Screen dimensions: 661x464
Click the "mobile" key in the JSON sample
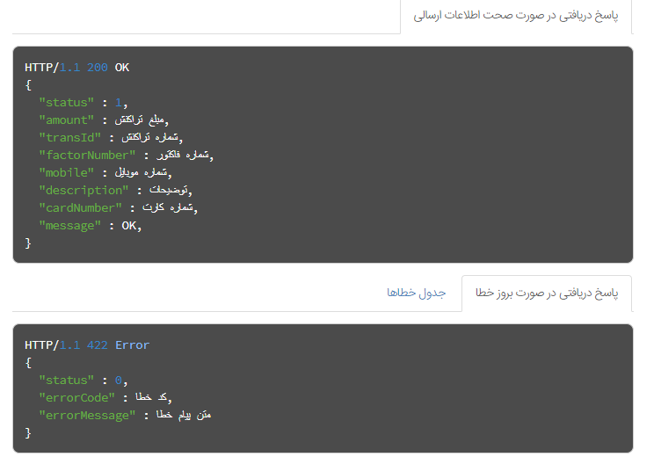[66, 173]
